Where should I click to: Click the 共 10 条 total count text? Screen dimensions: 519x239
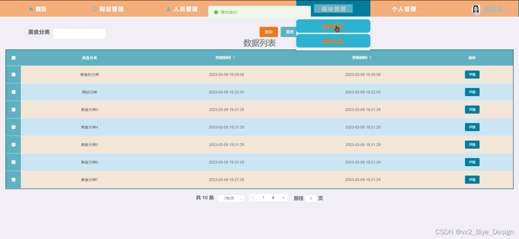(205, 198)
